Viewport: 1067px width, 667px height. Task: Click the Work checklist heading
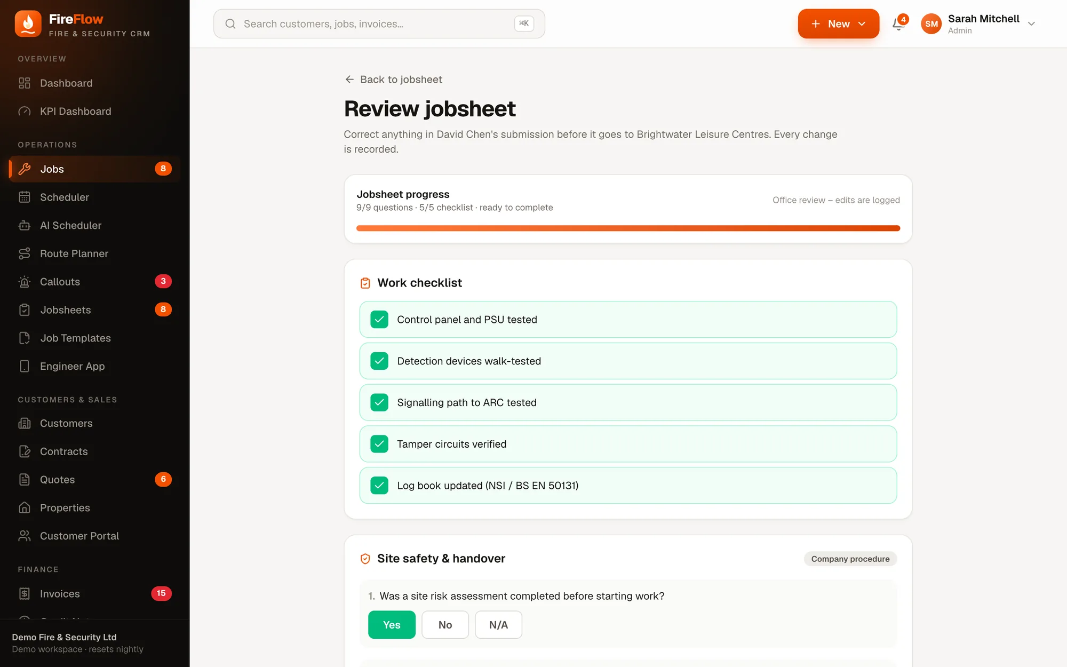[x=419, y=283]
